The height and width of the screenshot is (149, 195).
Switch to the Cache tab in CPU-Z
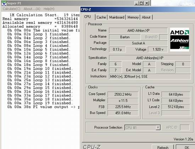coord(101,17)
